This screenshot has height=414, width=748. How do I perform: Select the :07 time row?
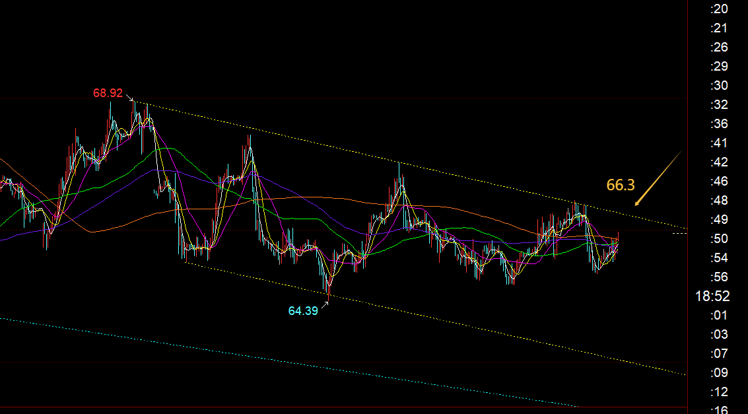[x=719, y=354]
